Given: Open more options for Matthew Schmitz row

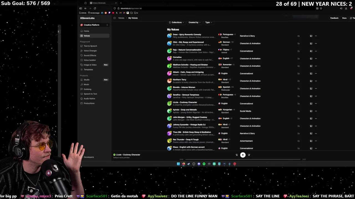Looking at the screenshot, I should [316, 66].
